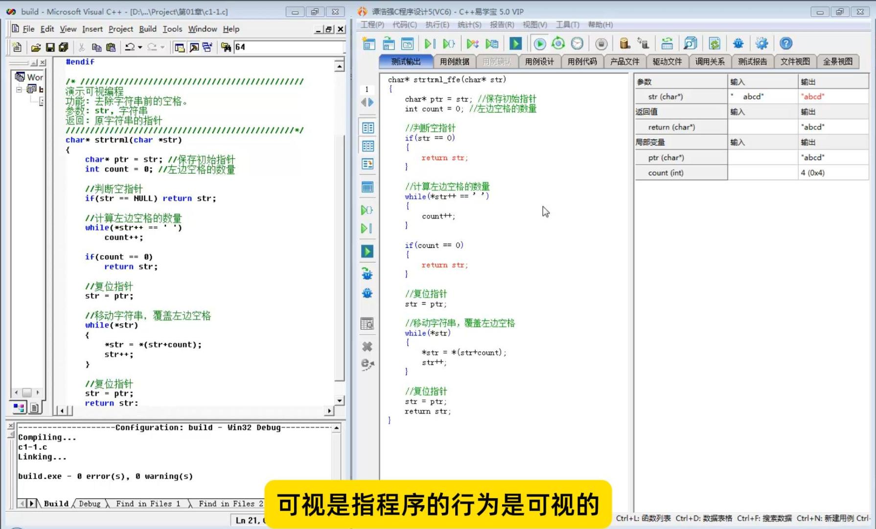
Task: Click the Copy icon in Visual C++ toolbar
Action: (x=96, y=47)
